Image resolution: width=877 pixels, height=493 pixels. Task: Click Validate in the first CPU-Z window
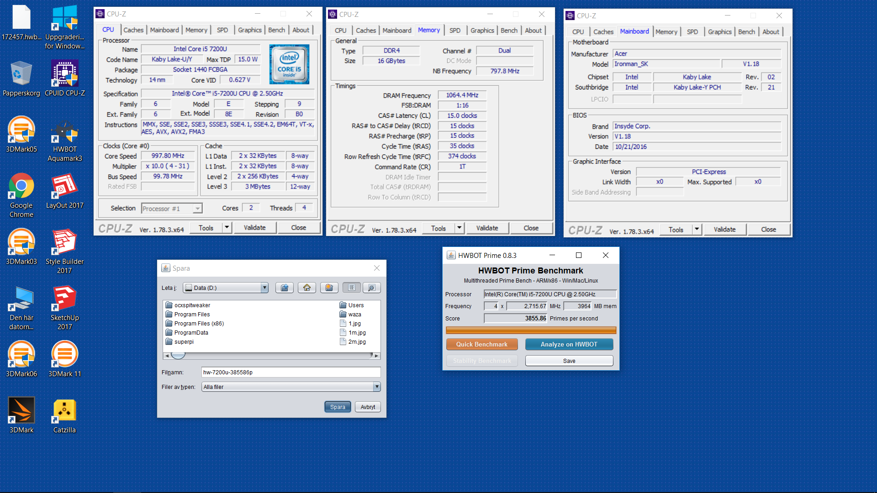pos(254,227)
